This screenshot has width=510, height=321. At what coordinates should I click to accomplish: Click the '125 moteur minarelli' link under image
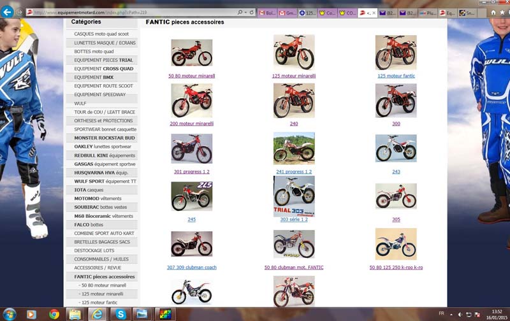click(x=294, y=76)
